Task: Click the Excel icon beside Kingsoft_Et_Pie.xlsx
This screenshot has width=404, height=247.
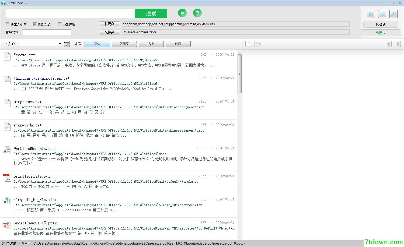Action: click(6, 201)
